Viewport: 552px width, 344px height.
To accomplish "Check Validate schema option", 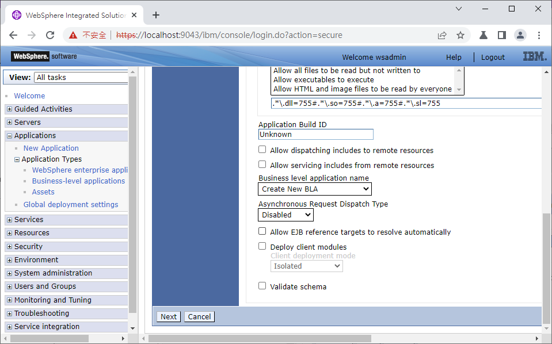I will coord(262,285).
